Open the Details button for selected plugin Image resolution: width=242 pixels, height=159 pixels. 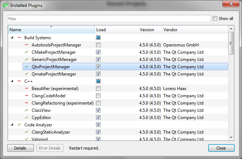pos(20,148)
